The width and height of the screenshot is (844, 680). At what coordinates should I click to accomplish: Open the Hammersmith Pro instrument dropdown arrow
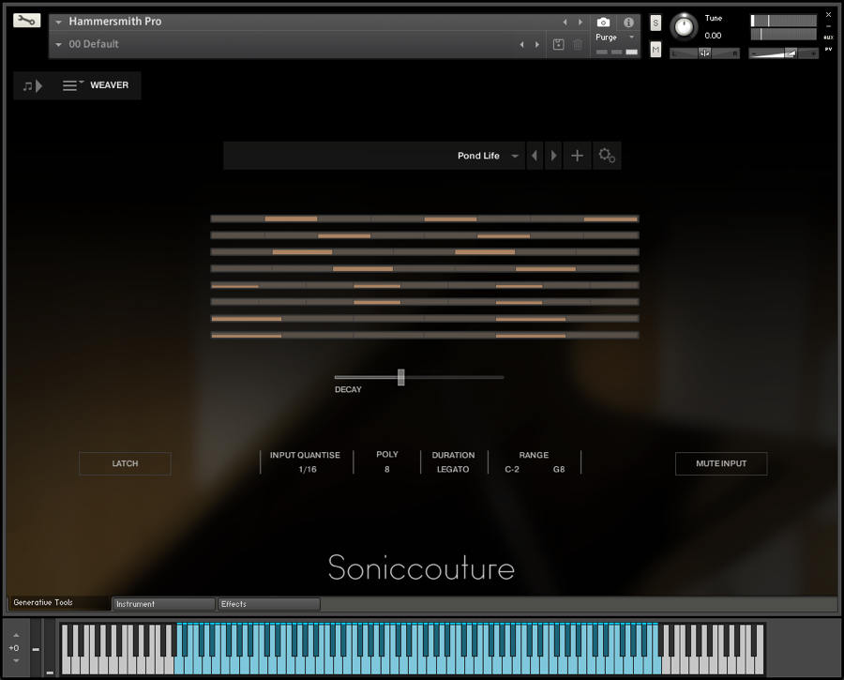pyautogui.click(x=59, y=23)
